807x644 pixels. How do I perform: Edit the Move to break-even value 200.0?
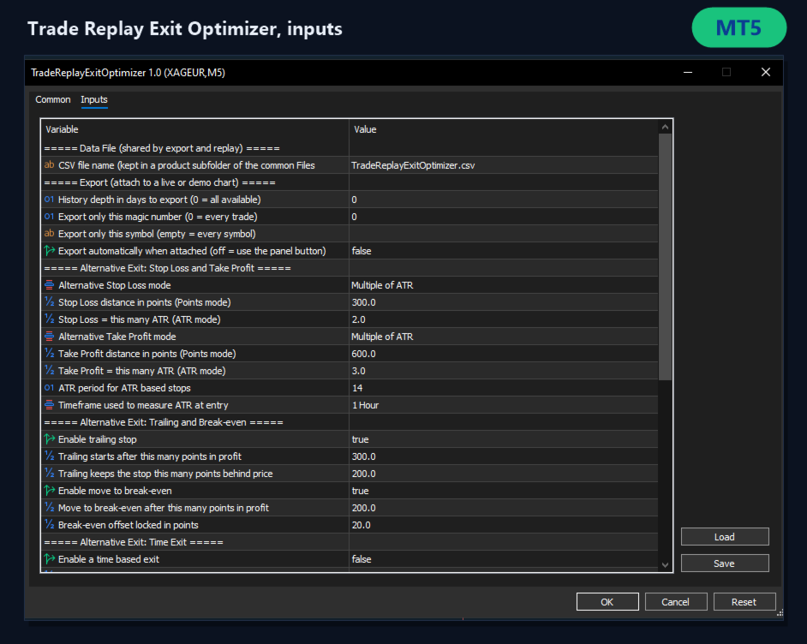tap(504, 508)
